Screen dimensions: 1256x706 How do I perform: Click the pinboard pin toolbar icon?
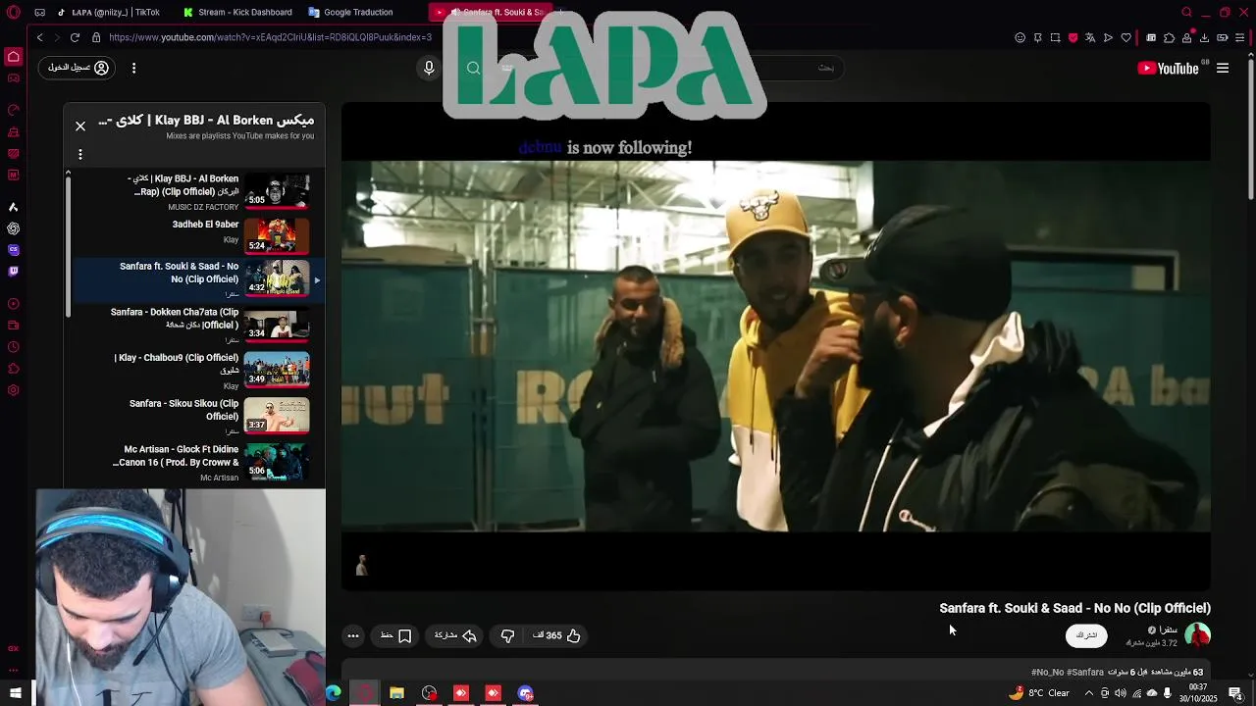click(x=1037, y=37)
